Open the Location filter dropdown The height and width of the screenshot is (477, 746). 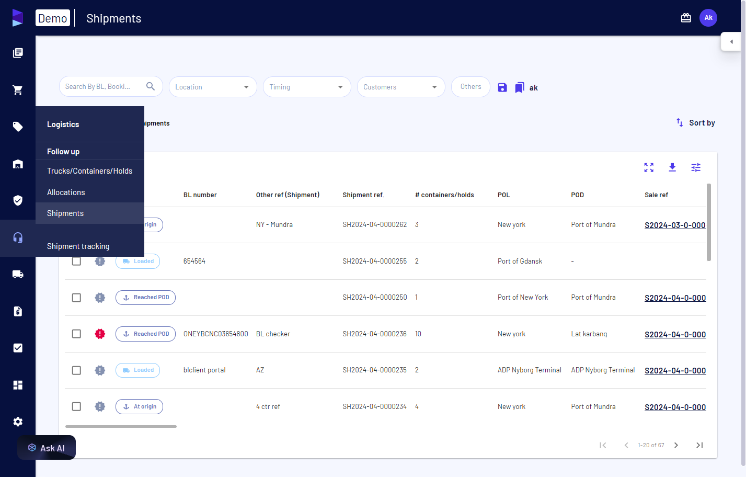tap(213, 87)
